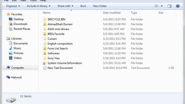Open the view options dropdown arrow
Viewport: 185px width, 104px height.
[x=162, y=6]
